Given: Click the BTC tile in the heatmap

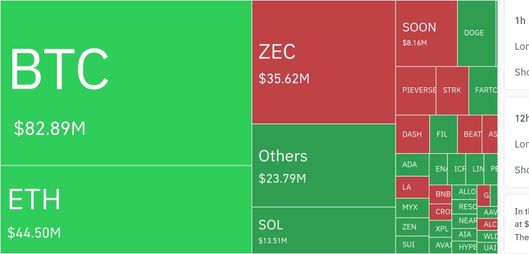Looking at the screenshot, I should coord(125,83).
